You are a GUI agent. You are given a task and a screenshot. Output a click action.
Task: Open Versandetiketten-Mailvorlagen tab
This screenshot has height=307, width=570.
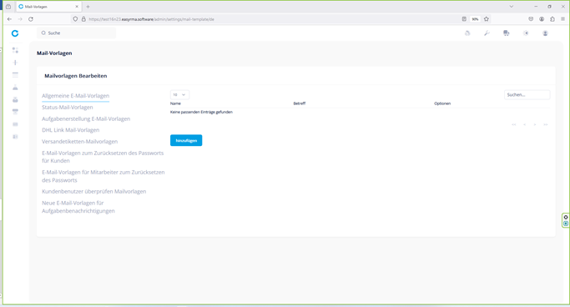(x=79, y=142)
